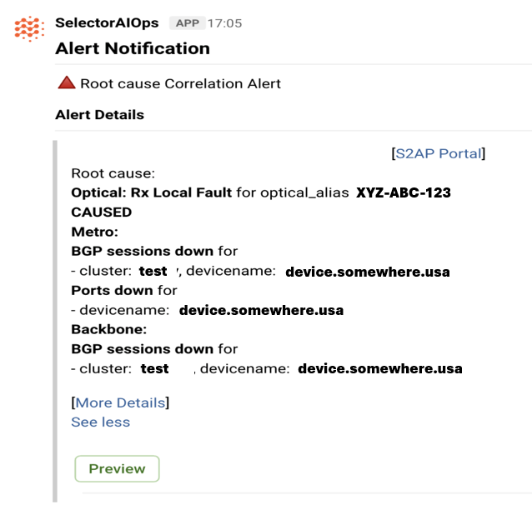Open the More Details link
Viewport: 532px width, 515px height.
(120, 402)
